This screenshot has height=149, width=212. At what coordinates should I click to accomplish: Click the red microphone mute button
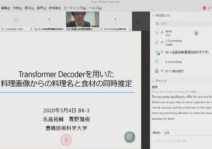(66, 140)
